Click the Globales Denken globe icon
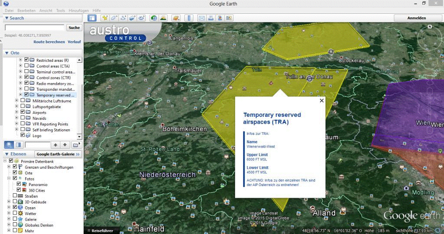The height and width of the screenshot is (234, 444). [x=20, y=225]
